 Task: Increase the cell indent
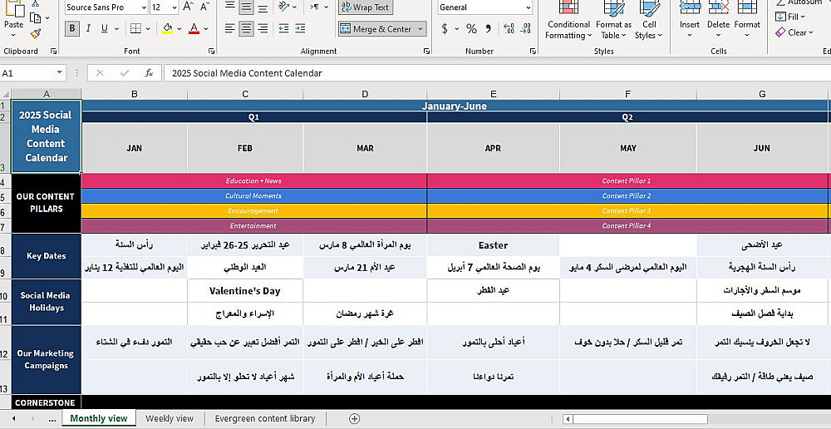(301, 28)
